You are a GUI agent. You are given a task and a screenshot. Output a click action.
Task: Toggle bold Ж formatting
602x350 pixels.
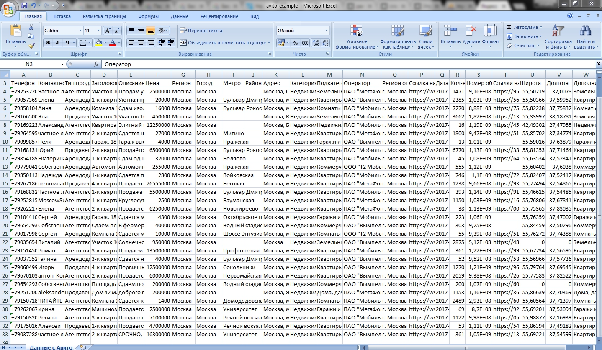point(48,43)
